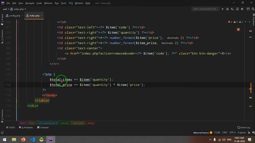Open the Code menu
The image size is (255, 143).
pos(39,3)
